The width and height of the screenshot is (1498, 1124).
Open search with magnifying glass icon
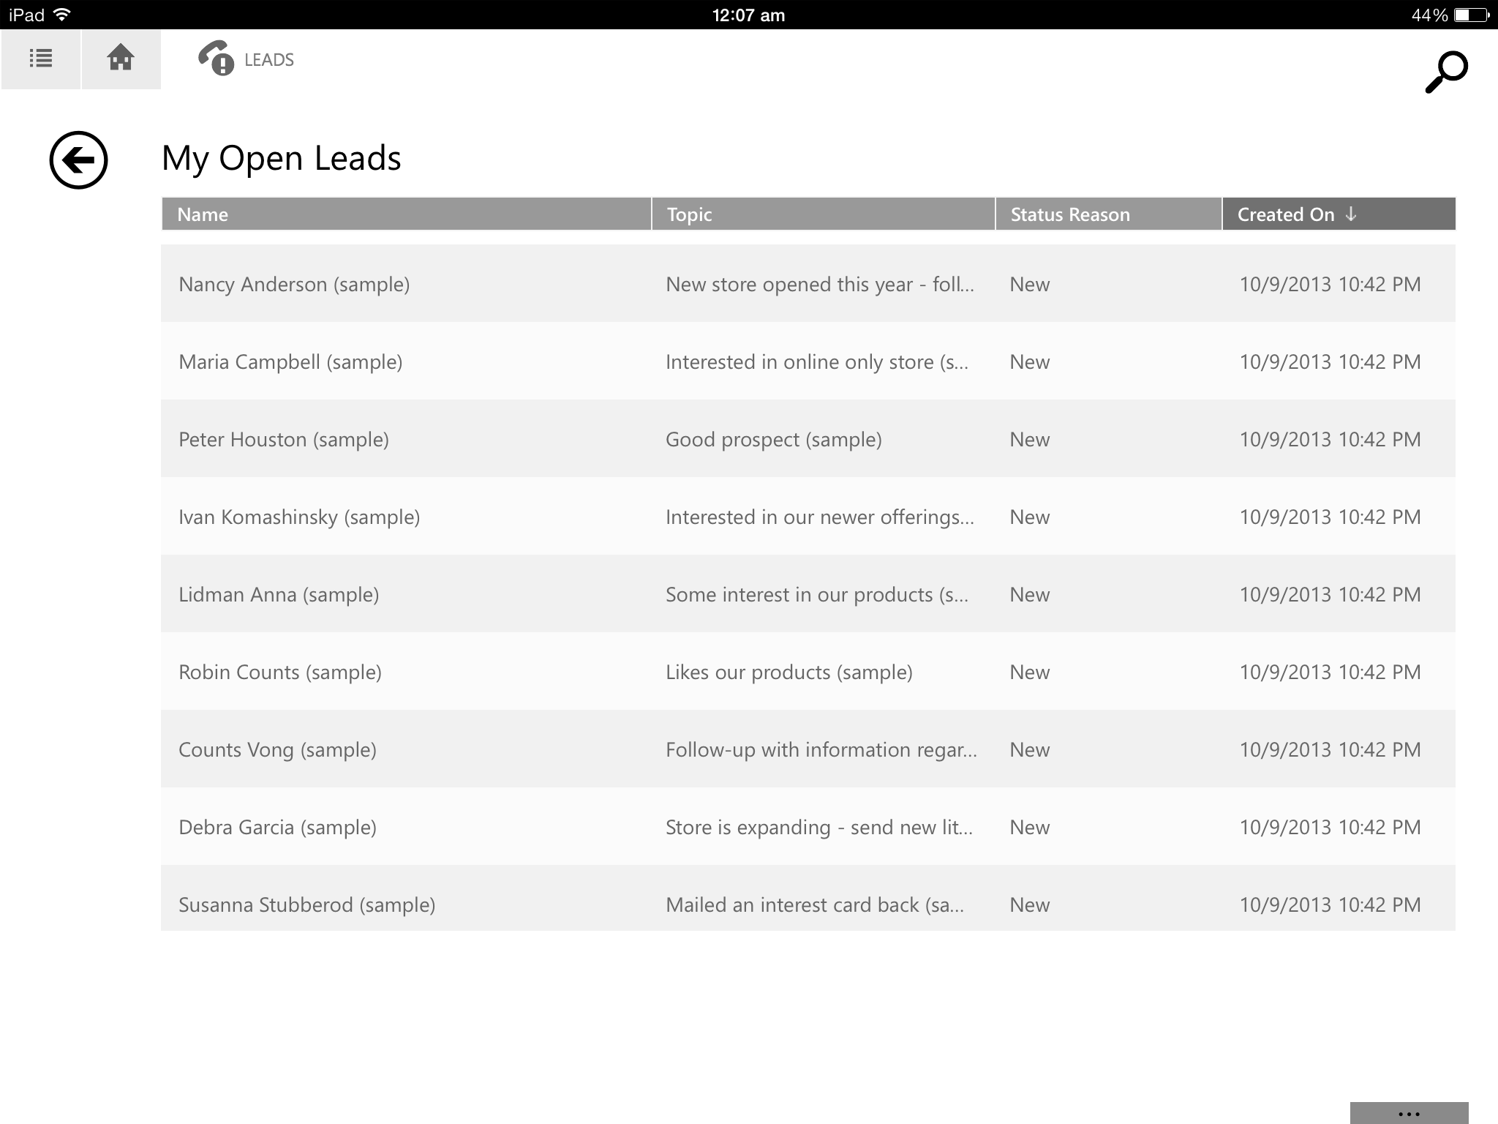[1446, 72]
